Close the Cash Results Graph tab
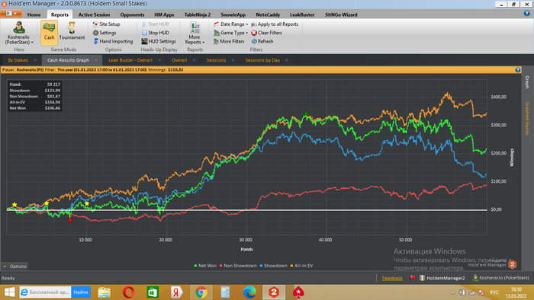 point(96,60)
